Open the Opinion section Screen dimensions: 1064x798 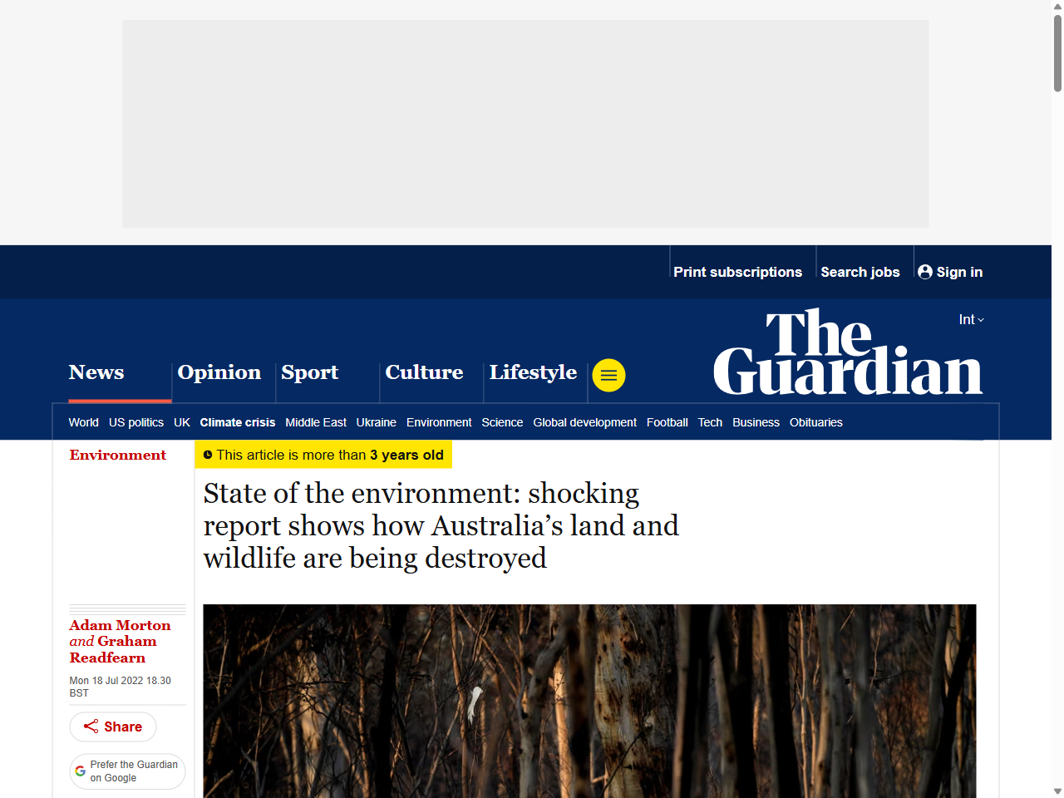[x=219, y=372]
